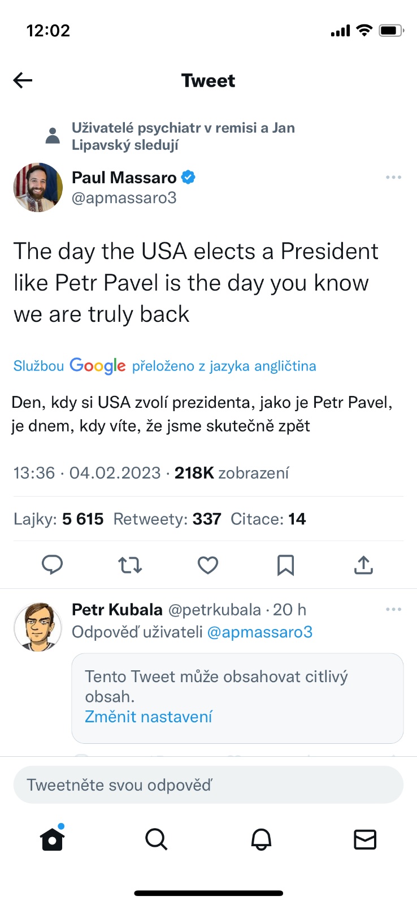Bookmark this tweet
This screenshot has width=417, height=905.
click(285, 564)
